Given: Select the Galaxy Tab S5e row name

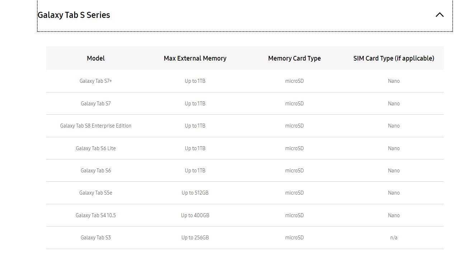Looking at the screenshot, I should 96,193.
